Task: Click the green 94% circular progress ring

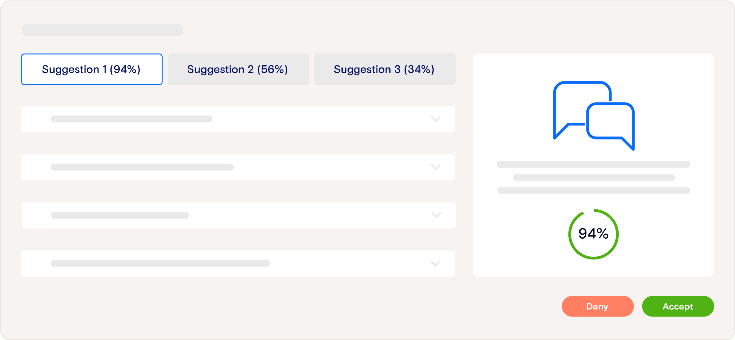Action: tap(593, 234)
